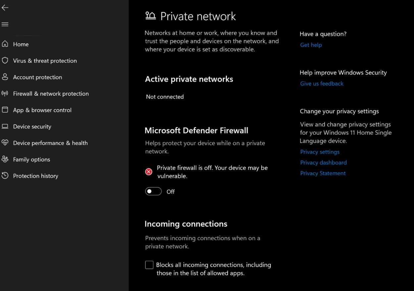Select Device security in the sidebar
Screen dimensions: 414x291
point(32,127)
